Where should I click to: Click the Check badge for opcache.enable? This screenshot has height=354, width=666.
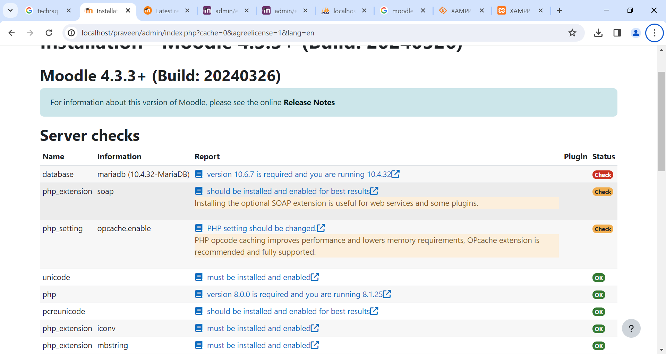point(603,229)
